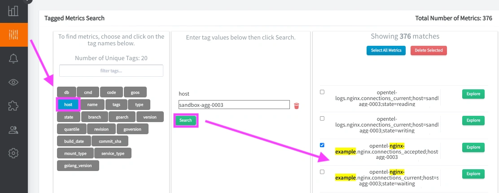The height and width of the screenshot is (193, 499).
Task: Select the commit_sha tag
Action: 109,141
